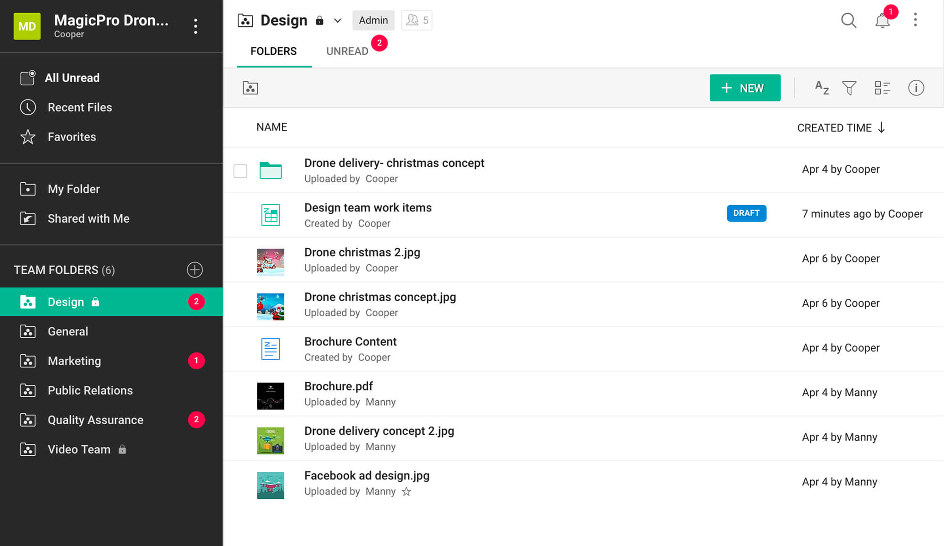Expand the Design folder dropdown arrow
The image size is (944, 546).
(x=338, y=20)
